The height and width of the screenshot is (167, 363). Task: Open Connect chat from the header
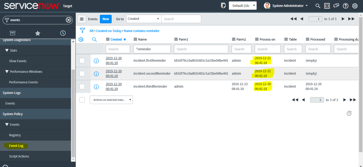(x=336, y=6)
